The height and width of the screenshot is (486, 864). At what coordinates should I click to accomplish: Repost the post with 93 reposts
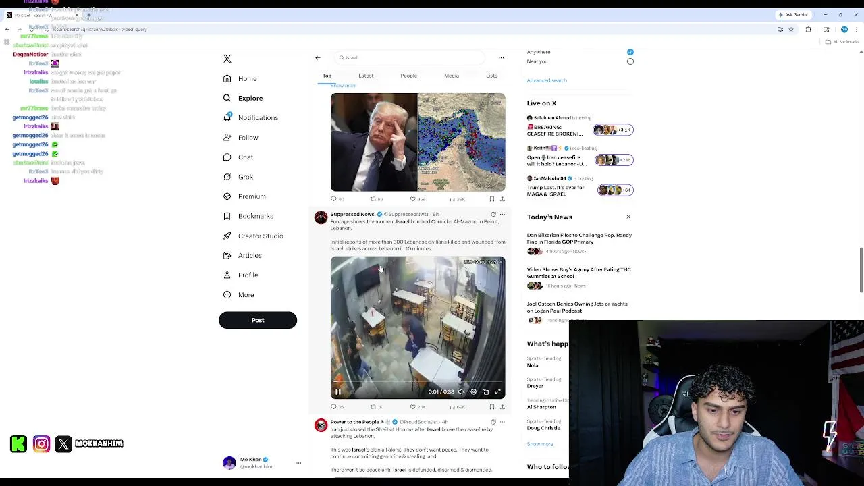coord(377,199)
